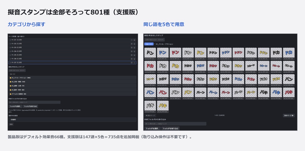Screen dimensions: 305x151
Task: Click the 削除 button
Action: click(11, 124)
